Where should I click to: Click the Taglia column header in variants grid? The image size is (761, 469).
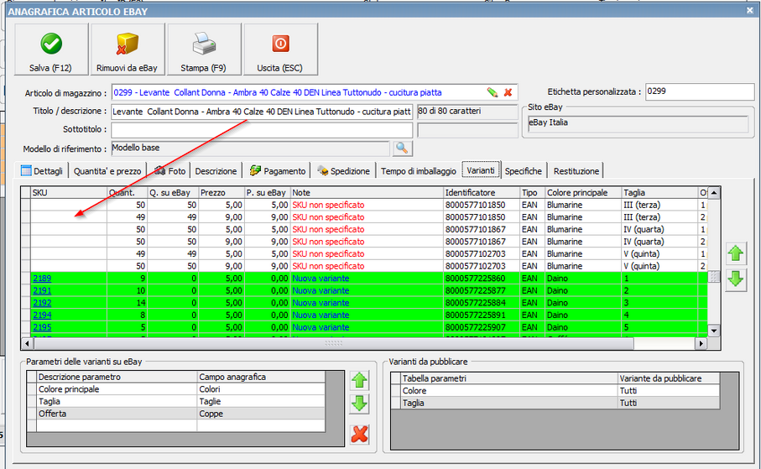coord(660,193)
